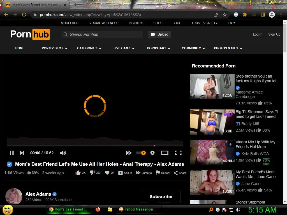Expand the PORN VIDEOS dropdown menu
Image resolution: width=287 pixels, height=215 pixels.
(55, 48)
